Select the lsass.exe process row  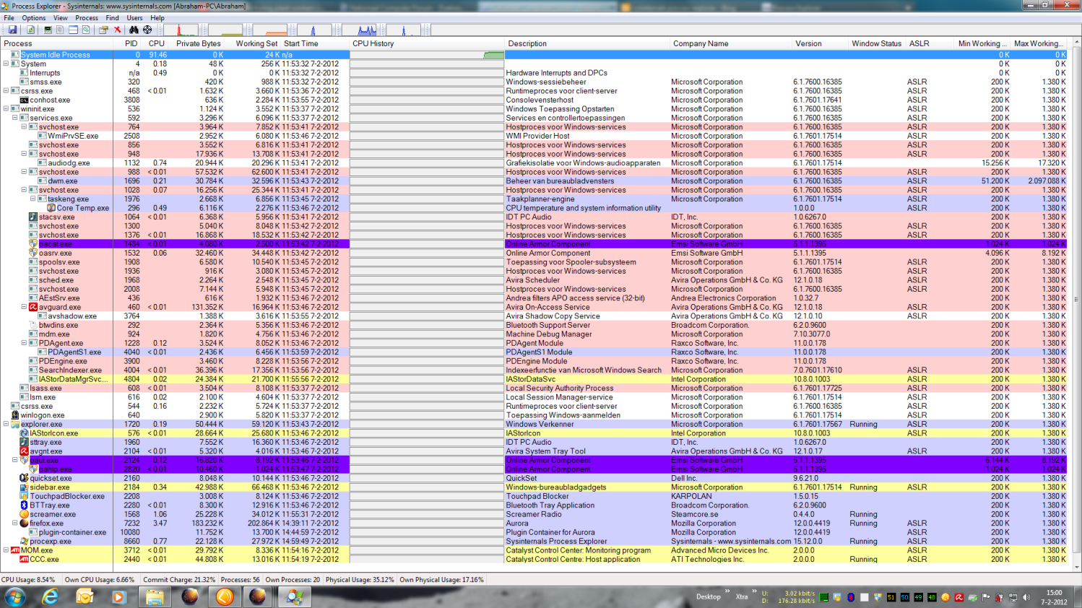534,388
